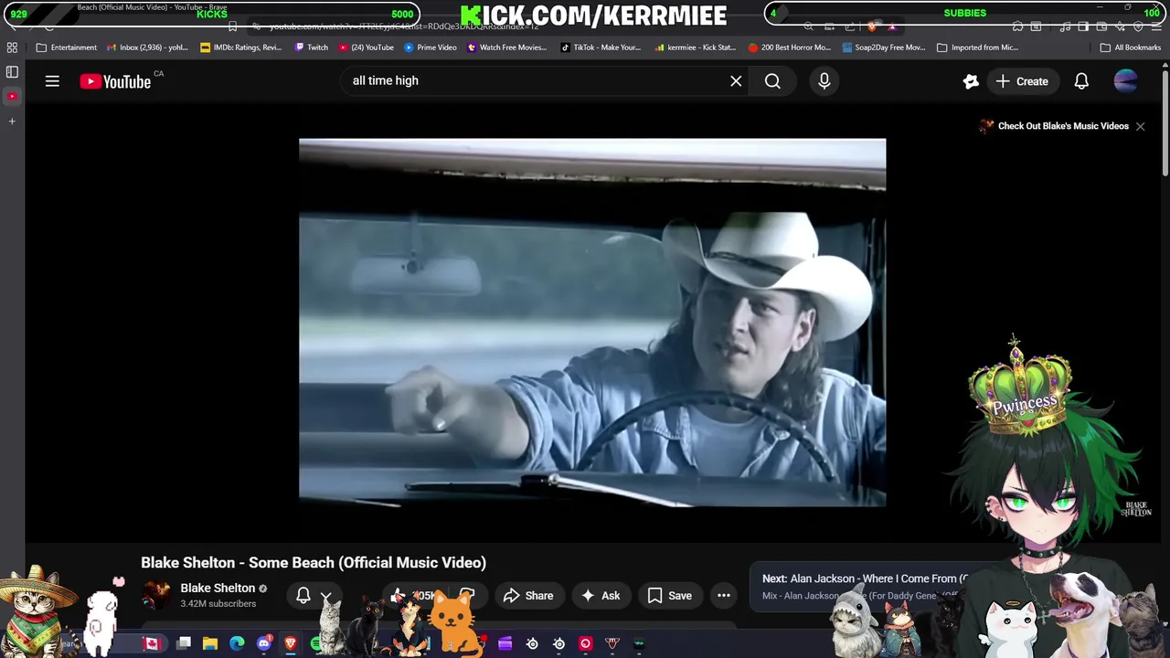Click the video title Blake Shelton - Some Beach

point(314,563)
